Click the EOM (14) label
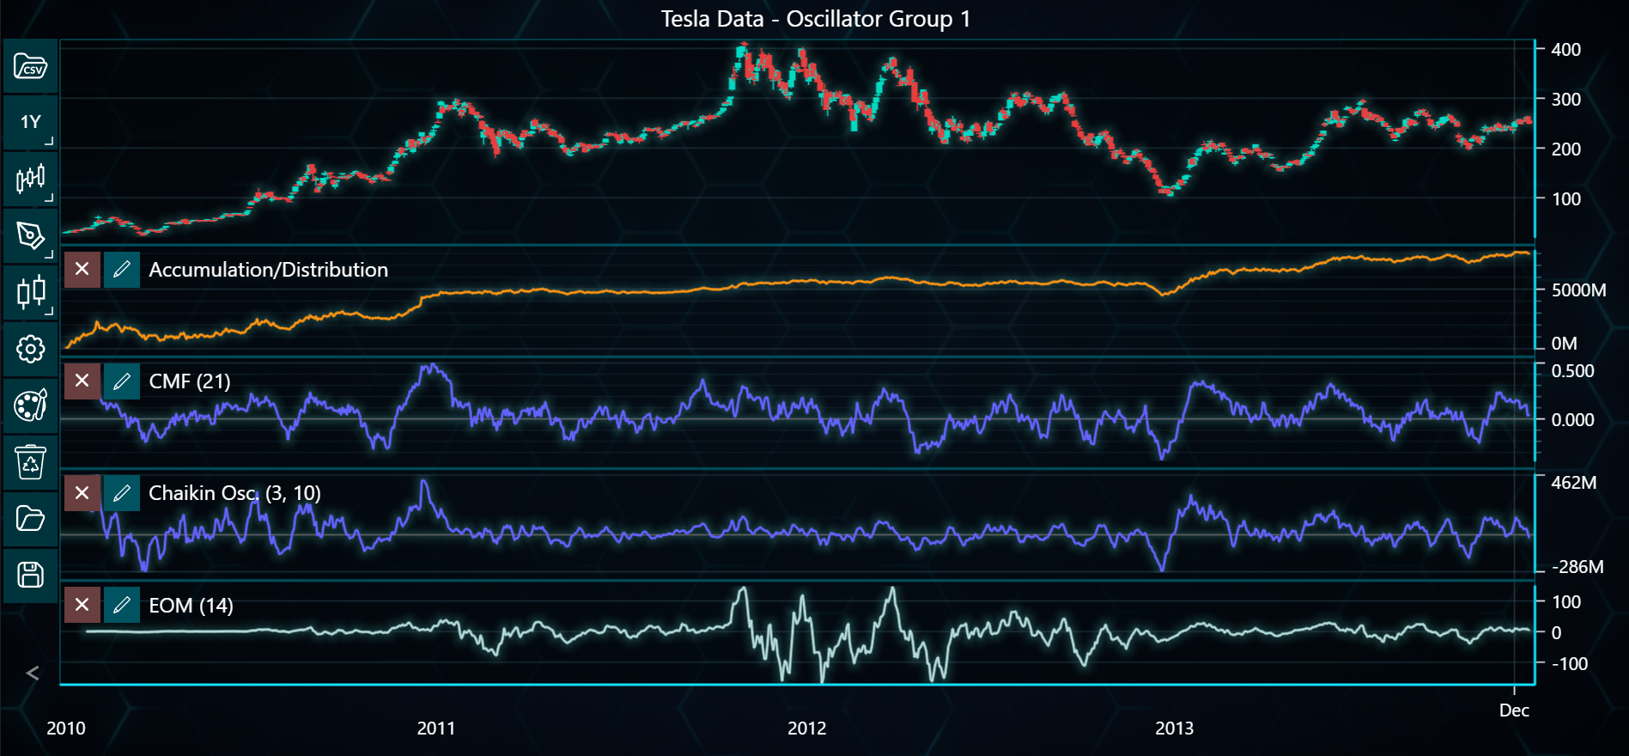 pyautogui.click(x=191, y=606)
